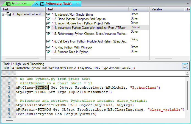This screenshot has width=191, height=124.
Task: Click test icon for 1.5 Referencing Python Objects
Action: pos(48,33)
